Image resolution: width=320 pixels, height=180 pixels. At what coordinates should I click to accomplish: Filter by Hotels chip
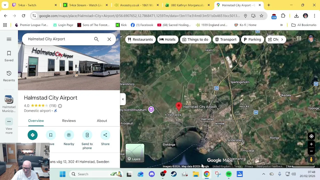(167, 39)
